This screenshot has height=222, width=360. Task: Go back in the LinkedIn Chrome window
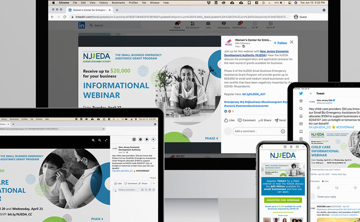point(52,17)
